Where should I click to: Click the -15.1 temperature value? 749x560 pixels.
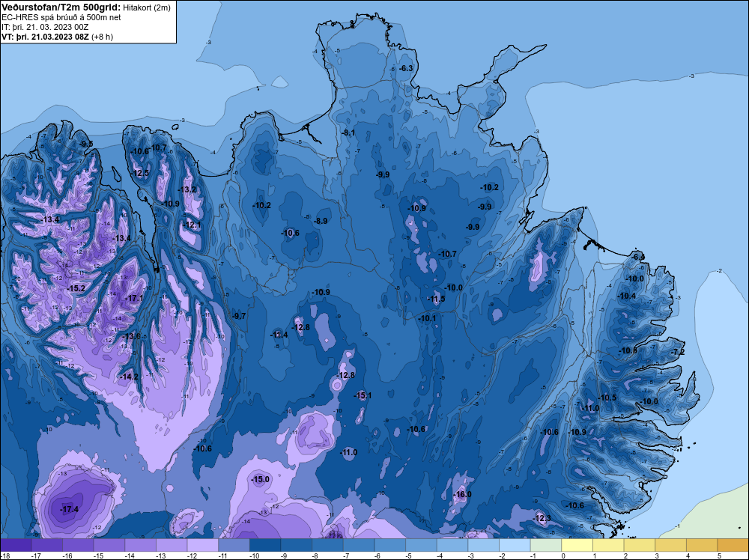tap(363, 395)
